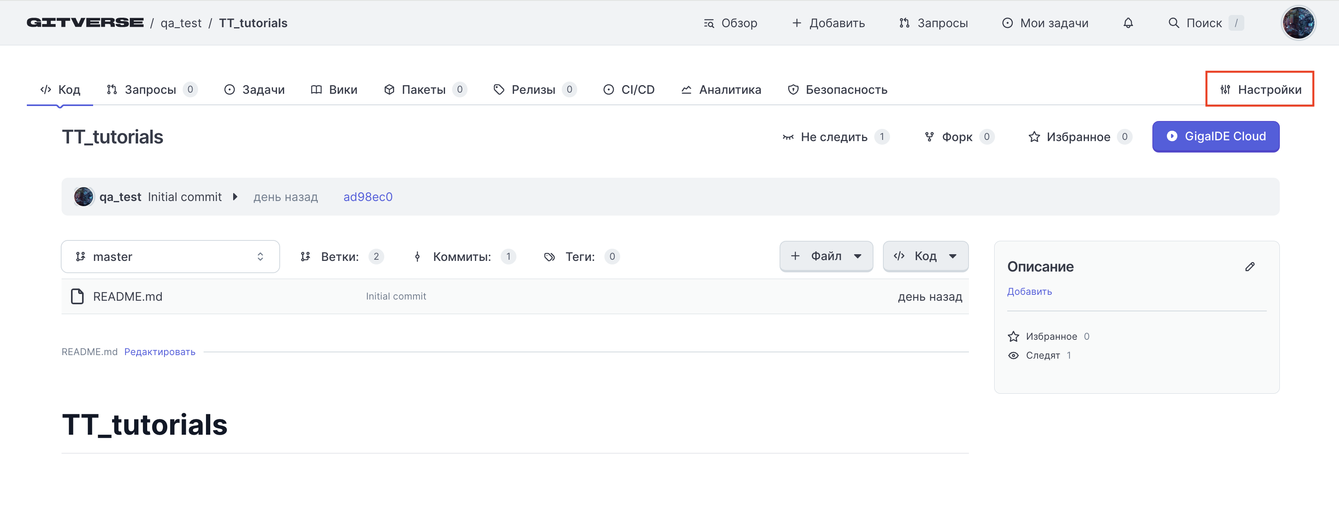The height and width of the screenshot is (510, 1339).
Task: Click the Настройки sliders icon
Action: click(x=1225, y=89)
